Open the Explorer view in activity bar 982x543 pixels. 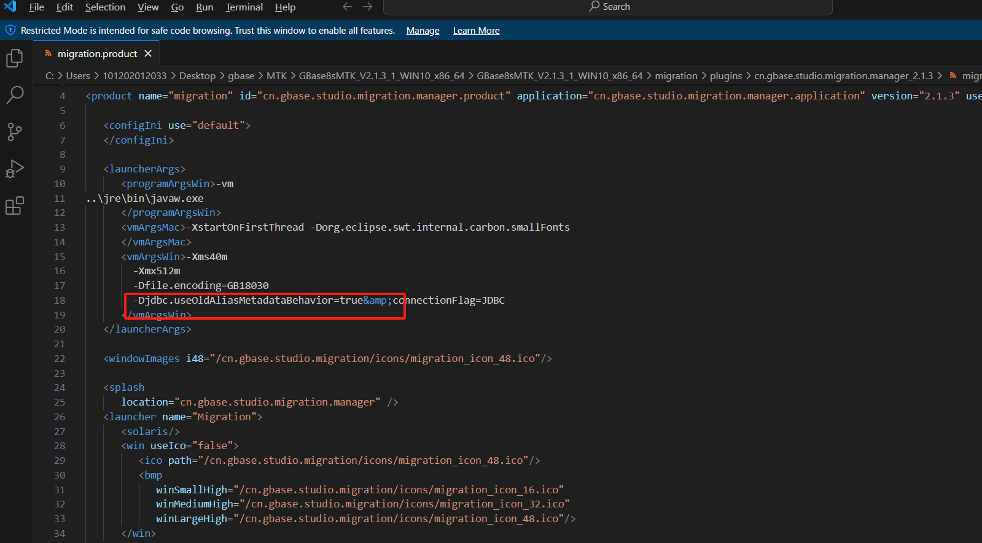[15, 58]
